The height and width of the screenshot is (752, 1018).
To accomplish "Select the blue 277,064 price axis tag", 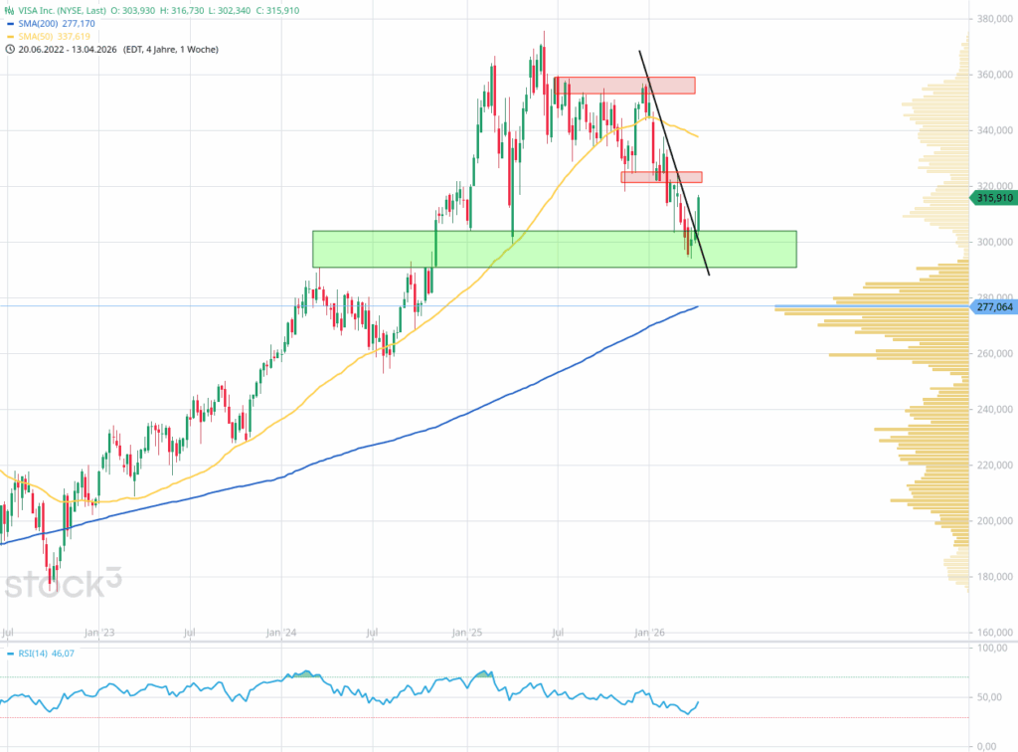I will tap(993, 308).
